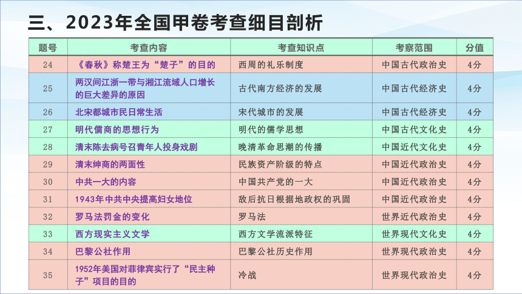Click 世界现代政治史 in row 35
The height and width of the screenshot is (294, 522).
(414, 275)
